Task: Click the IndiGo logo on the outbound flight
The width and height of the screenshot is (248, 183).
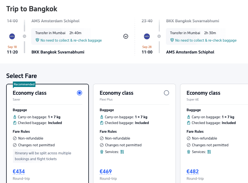Action: 12,36
